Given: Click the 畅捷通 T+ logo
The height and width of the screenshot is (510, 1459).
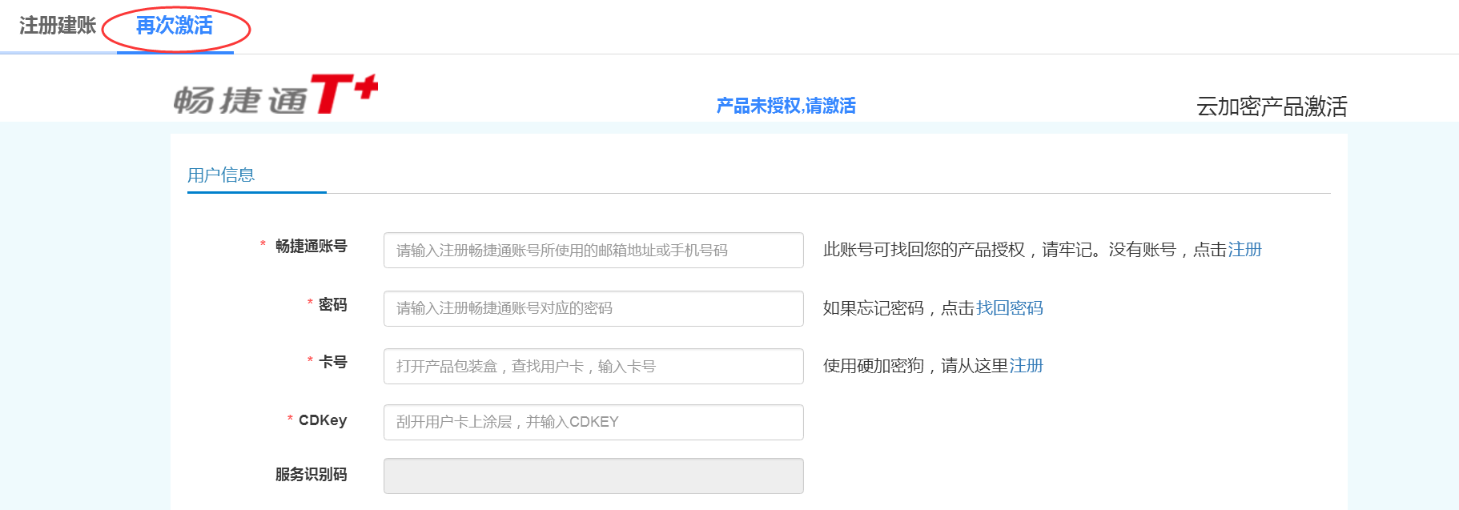Looking at the screenshot, I should pos(275,94).
